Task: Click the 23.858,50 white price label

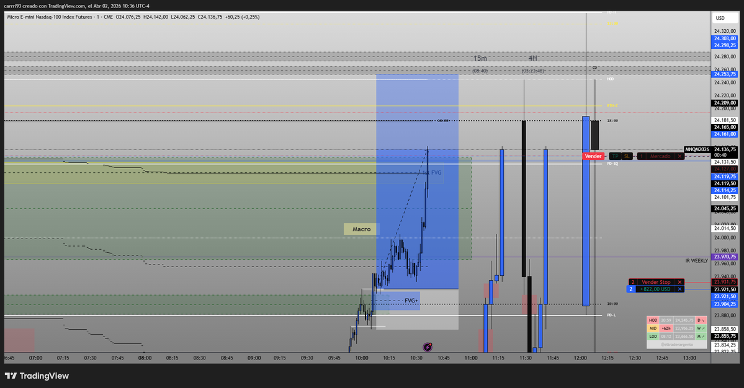Action: (x=725, y=328)
